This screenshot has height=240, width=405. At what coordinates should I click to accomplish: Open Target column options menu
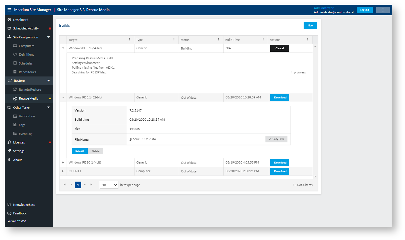(x=129, y=40)
